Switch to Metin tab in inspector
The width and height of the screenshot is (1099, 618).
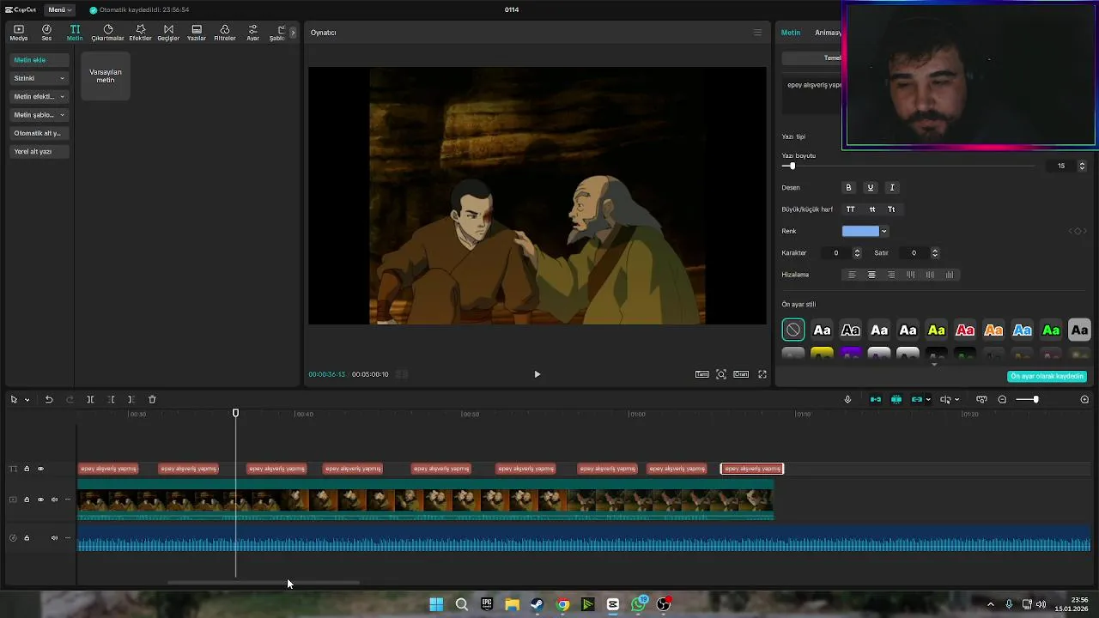coord(791,33)
